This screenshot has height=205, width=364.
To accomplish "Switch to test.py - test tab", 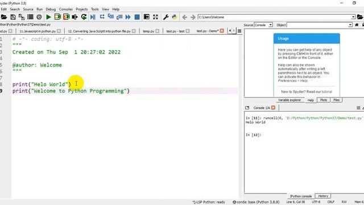I will pos(175,31).
